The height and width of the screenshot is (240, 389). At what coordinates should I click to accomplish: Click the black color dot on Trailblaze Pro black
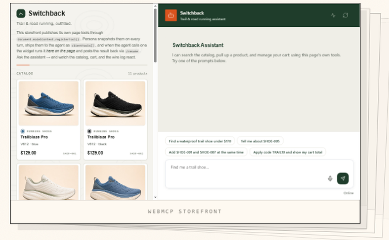[x=89, y=131]
